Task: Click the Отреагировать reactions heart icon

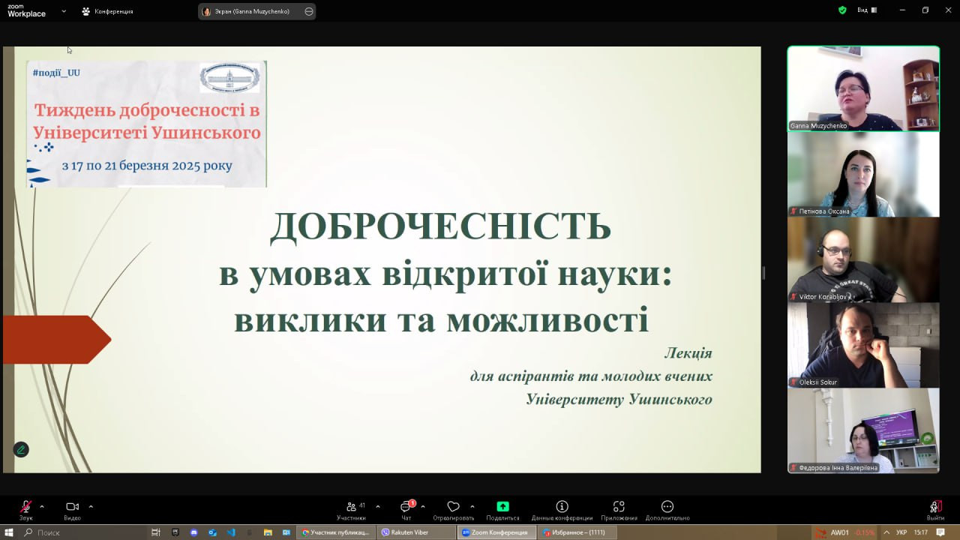Action: [453, 507]
